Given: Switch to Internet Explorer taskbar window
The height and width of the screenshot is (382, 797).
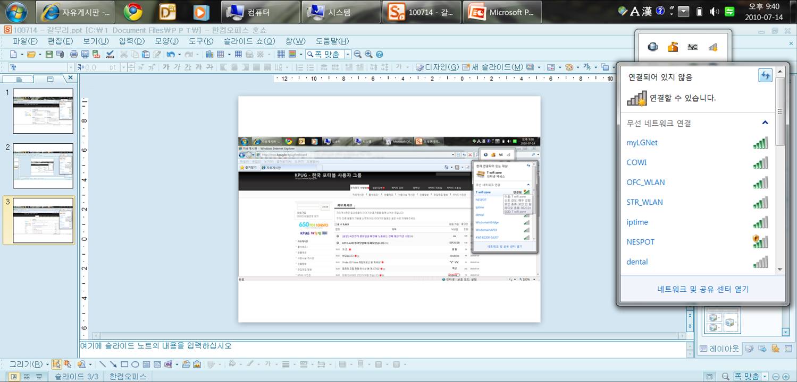Looking at the screenshot, I should (75, 12).
